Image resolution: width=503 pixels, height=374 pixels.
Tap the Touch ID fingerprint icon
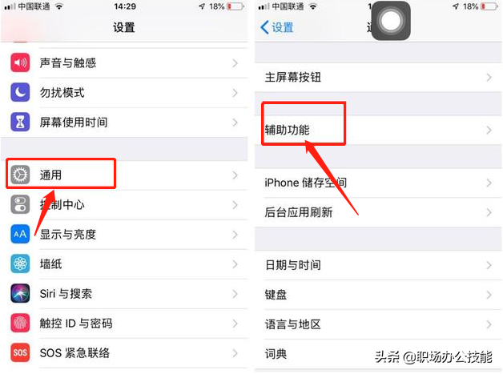20,323
